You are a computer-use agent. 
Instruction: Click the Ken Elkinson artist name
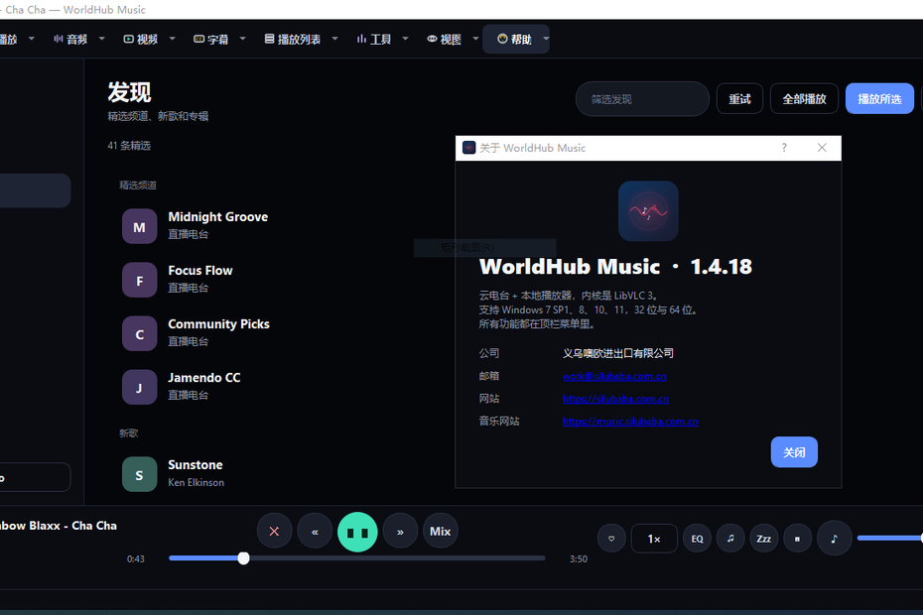coord(197,483)
